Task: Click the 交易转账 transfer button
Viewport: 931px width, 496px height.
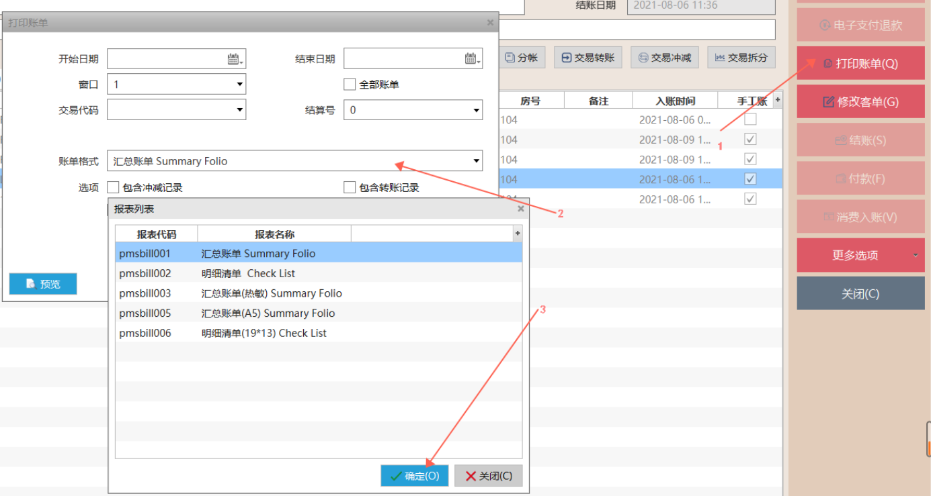Action: 588,58
